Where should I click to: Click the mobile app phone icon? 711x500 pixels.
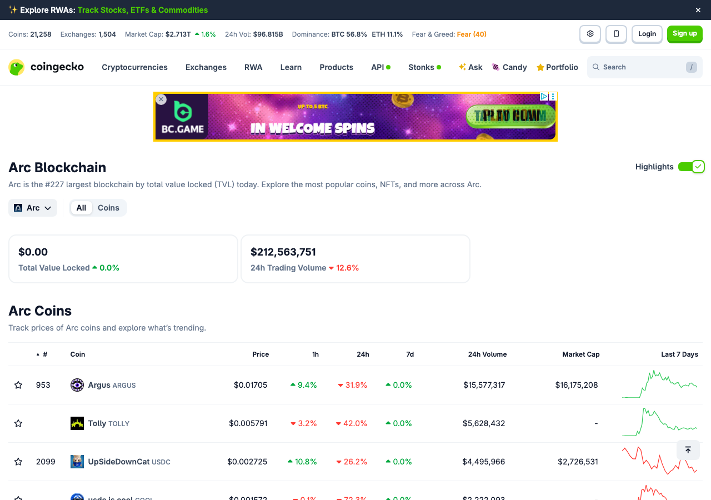[x=616, y=34]
